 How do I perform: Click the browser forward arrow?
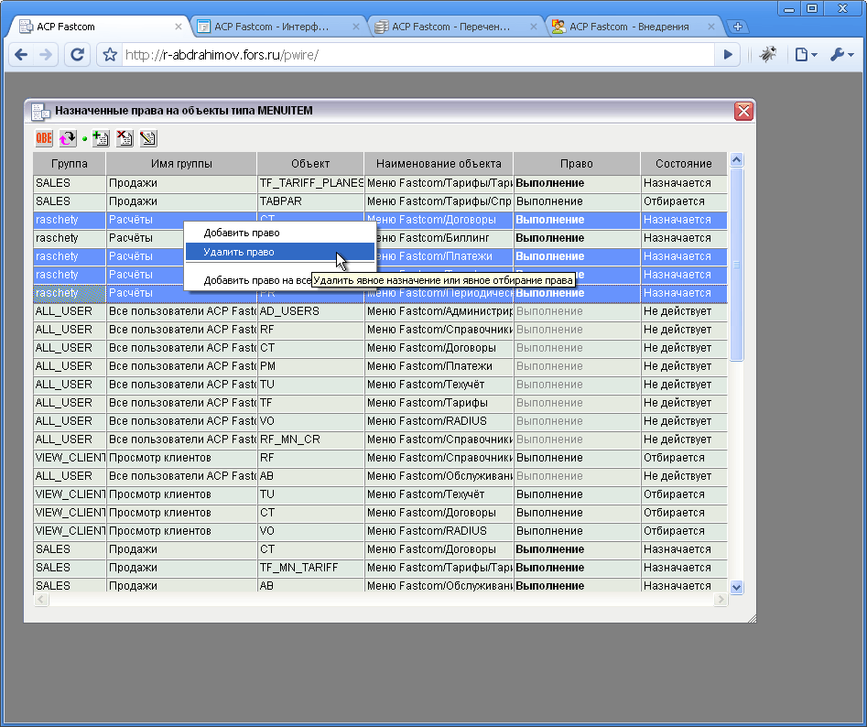coord(47,54)
